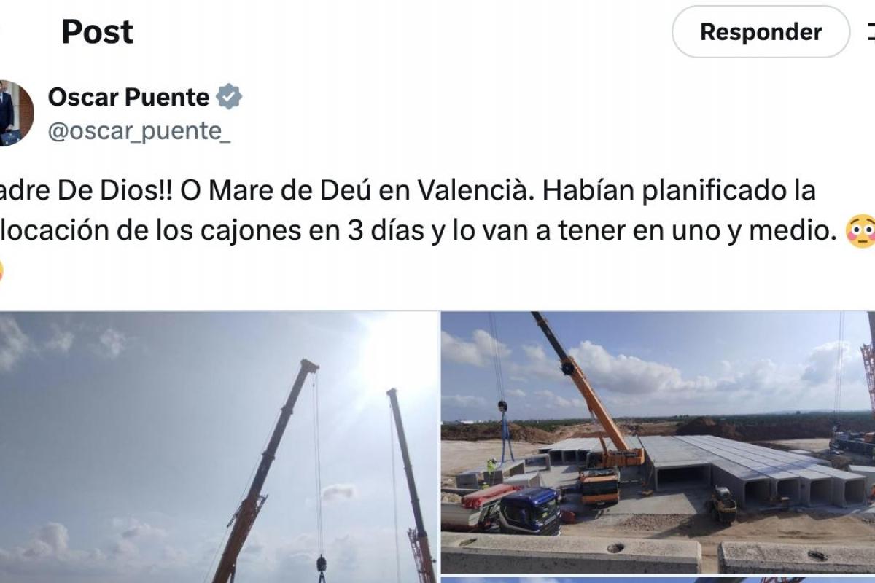Click the Oscar Puente display name
Viewport: 875px width, 583px height.
point(129,96)
